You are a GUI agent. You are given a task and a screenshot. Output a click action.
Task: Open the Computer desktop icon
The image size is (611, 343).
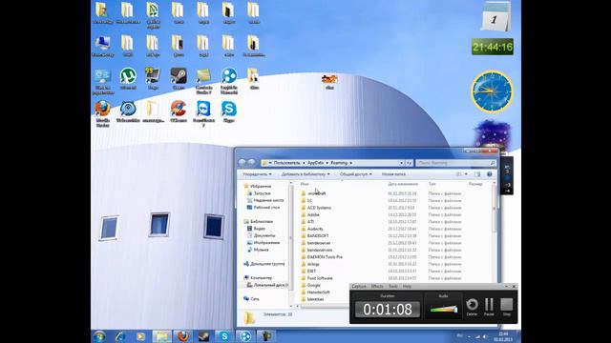point(103,47)
